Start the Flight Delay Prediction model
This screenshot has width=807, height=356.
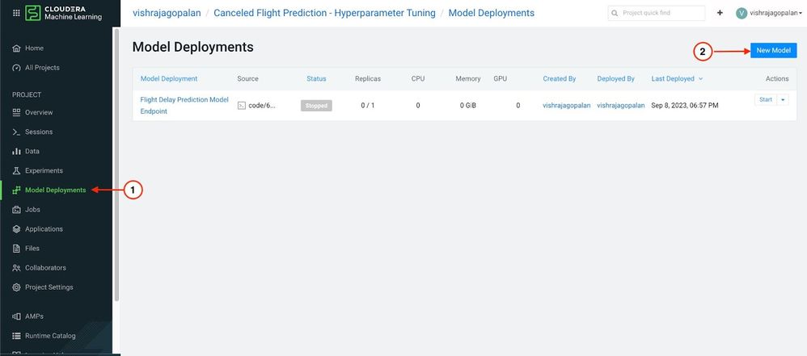pyautogui.click(x=766, y=99)
